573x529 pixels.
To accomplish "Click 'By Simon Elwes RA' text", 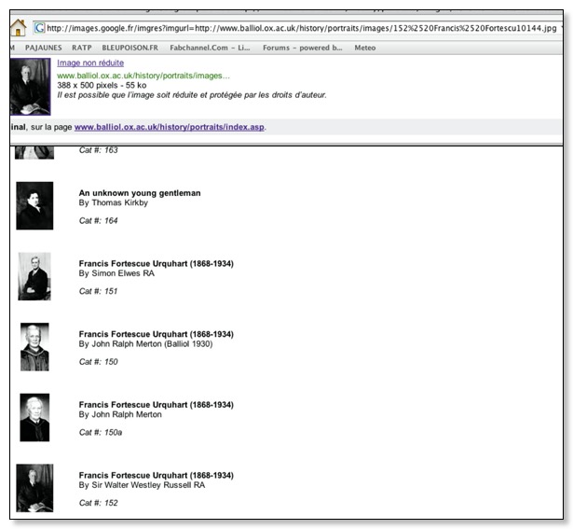I will point(116,273).
